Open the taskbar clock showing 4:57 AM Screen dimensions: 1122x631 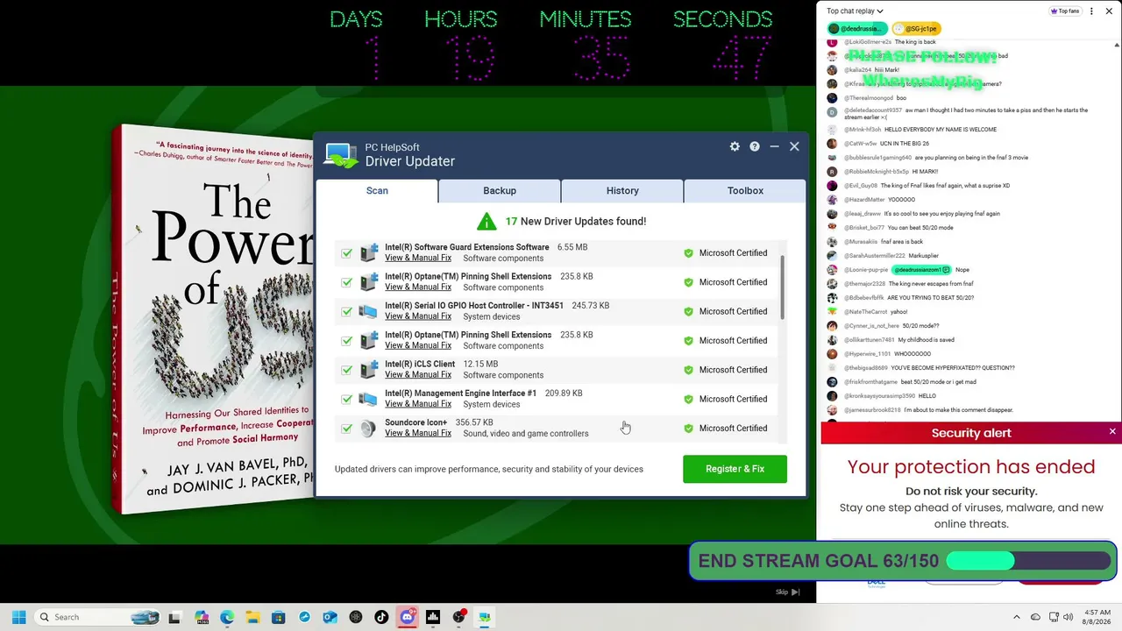[x=1097, y=617]
